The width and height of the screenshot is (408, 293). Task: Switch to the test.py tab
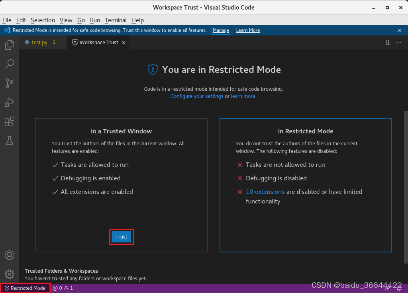pyautogui.click(x=43, y=42)
